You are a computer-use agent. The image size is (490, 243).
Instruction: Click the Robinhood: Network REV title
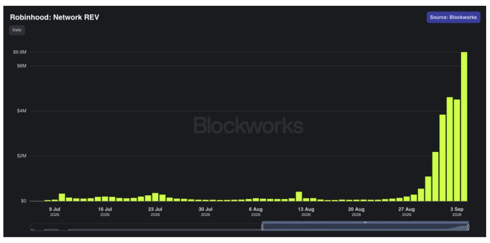pos(54,17)
